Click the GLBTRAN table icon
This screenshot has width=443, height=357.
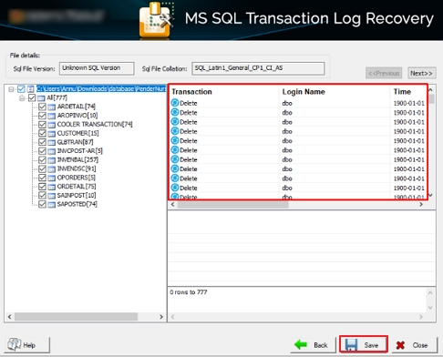52,142
